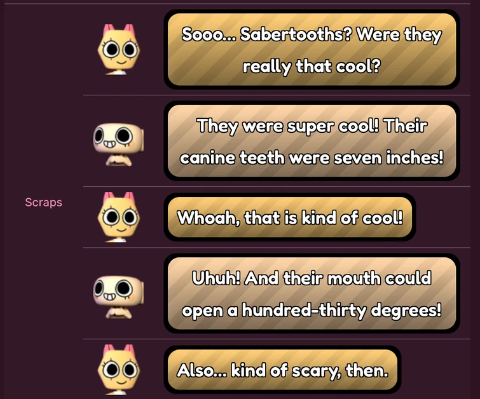Click the text "really that cool?"

click(x=312, y=67)
